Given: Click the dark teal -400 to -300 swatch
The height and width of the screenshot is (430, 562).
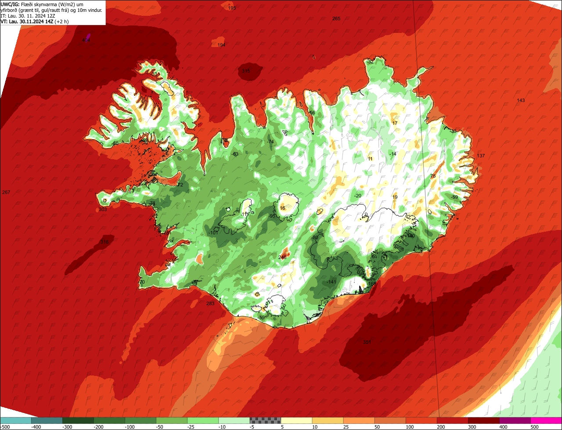Looking at the screenshot, I should click(x=47, y=420).
